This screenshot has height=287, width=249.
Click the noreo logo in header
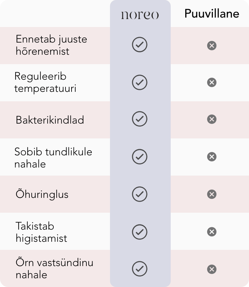[140, 15]
